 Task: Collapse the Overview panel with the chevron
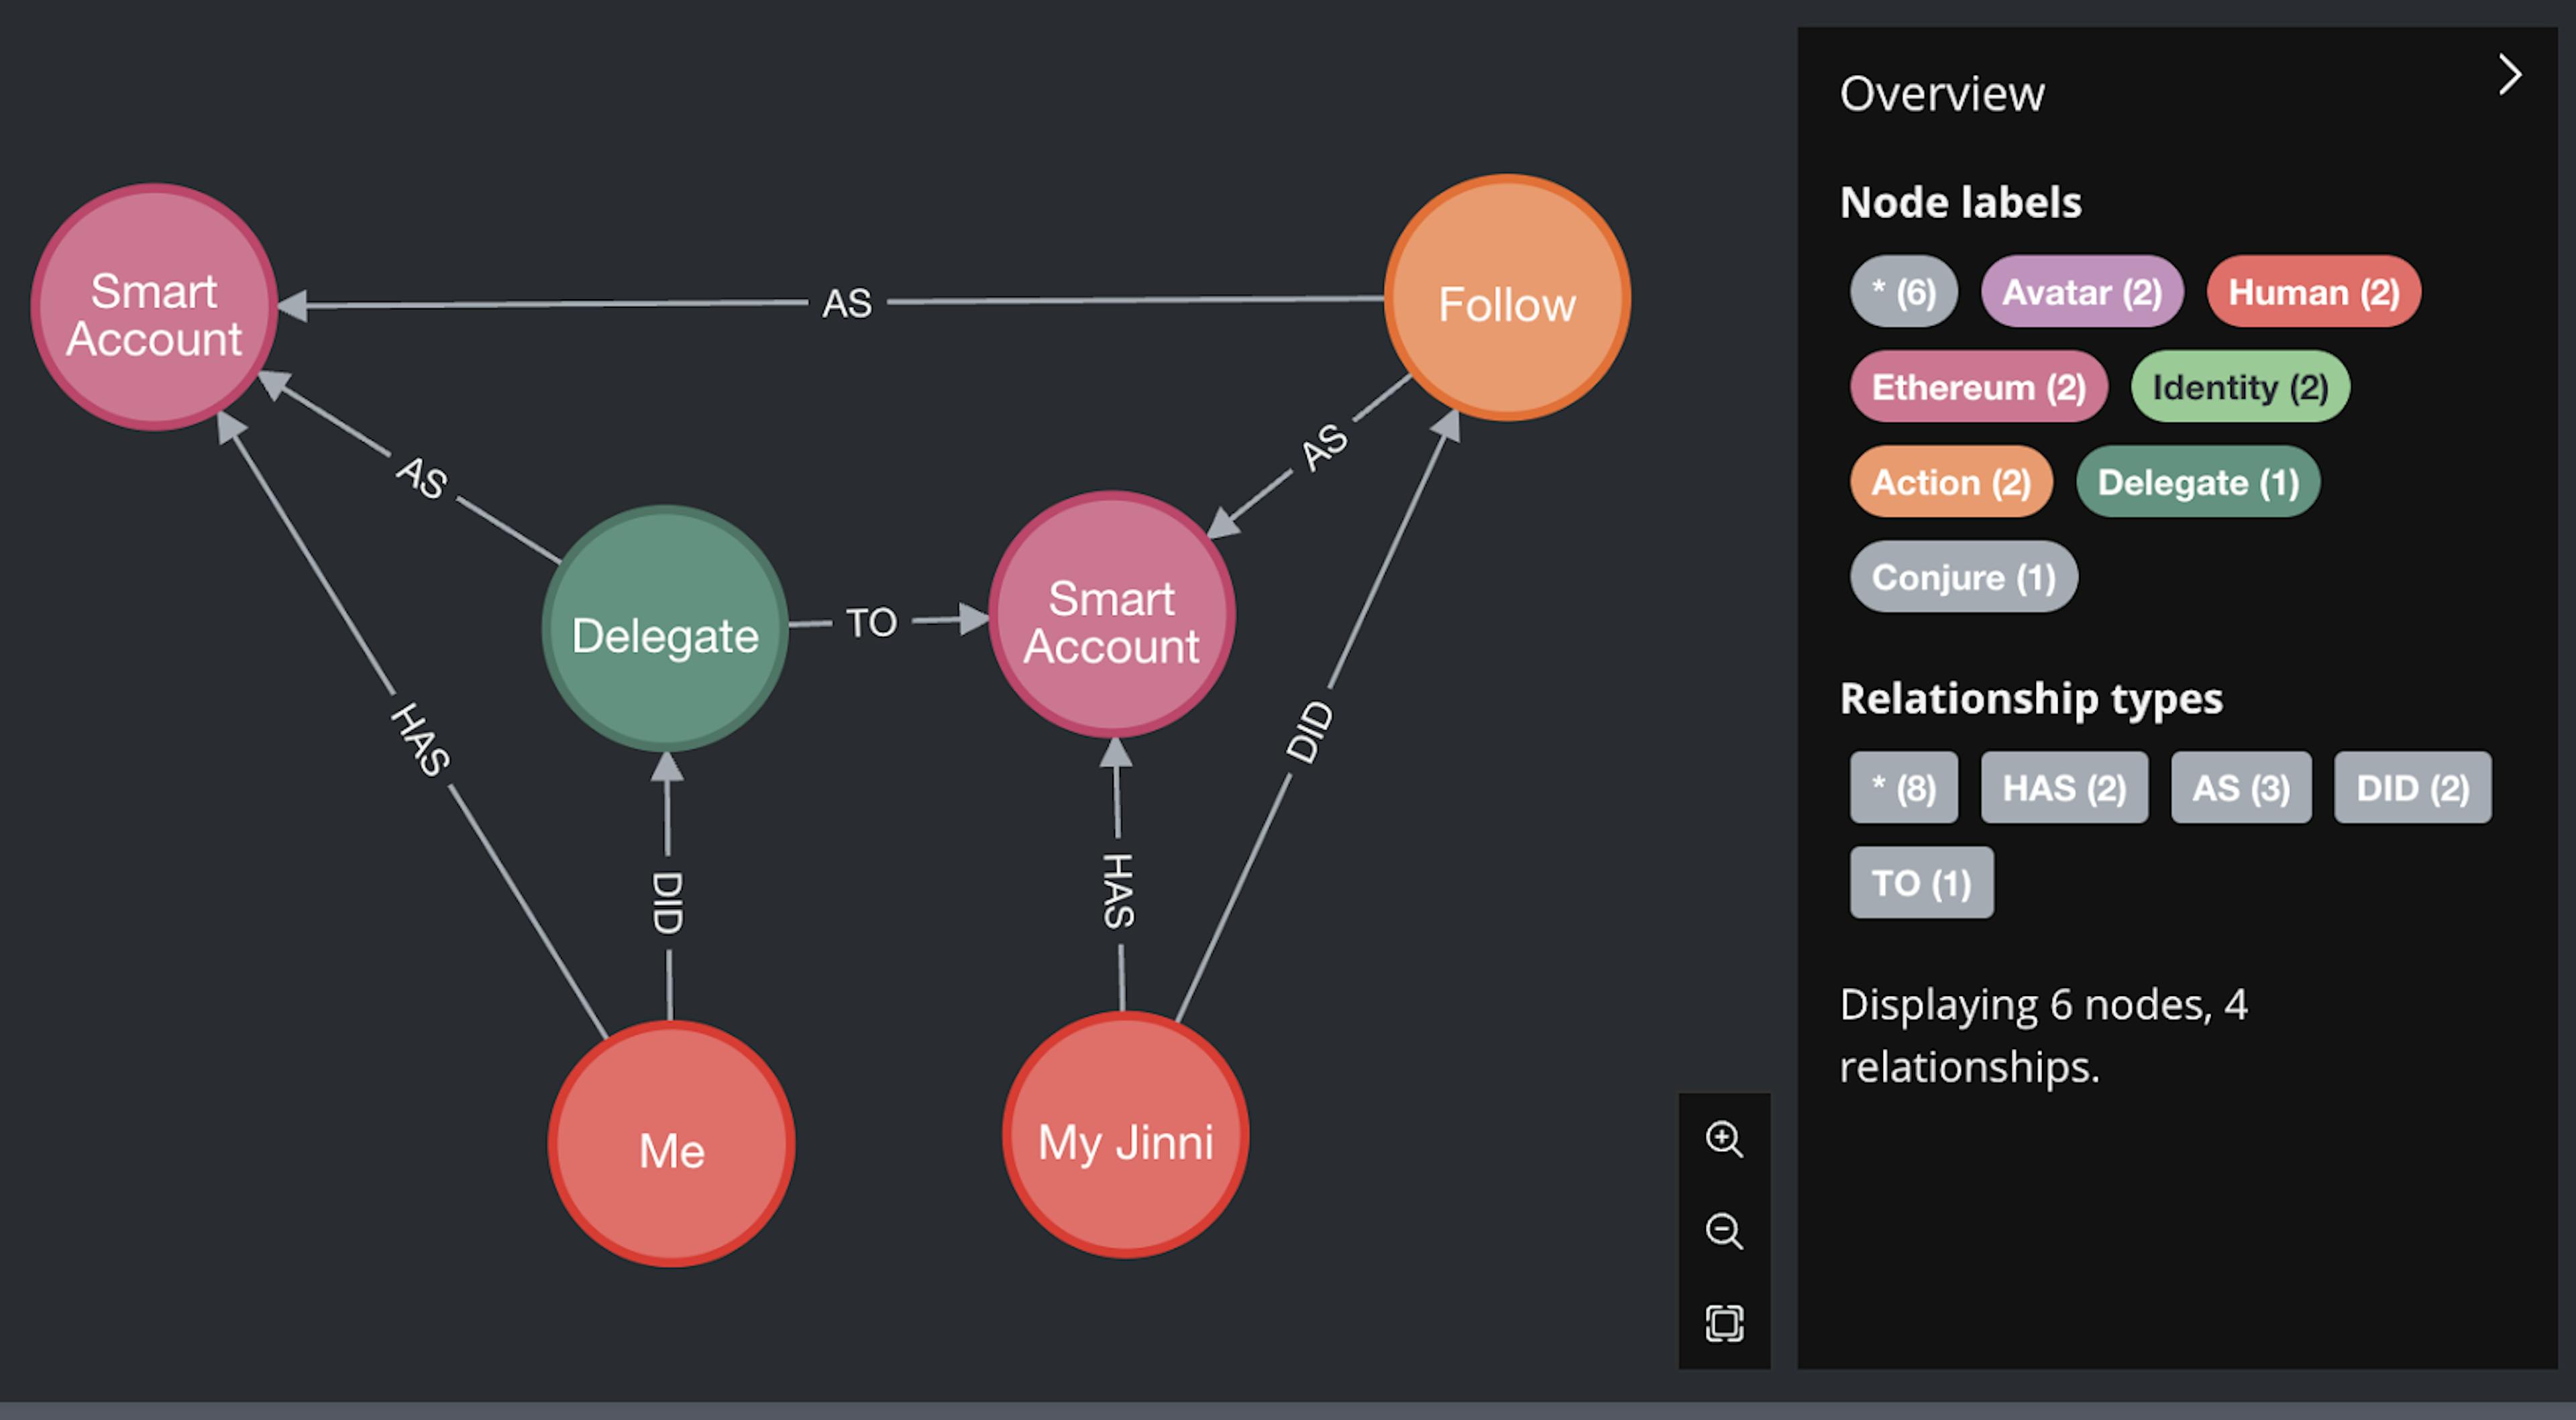[2510, 74]
